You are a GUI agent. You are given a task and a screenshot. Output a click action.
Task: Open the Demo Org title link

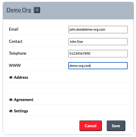click(19, 10)
